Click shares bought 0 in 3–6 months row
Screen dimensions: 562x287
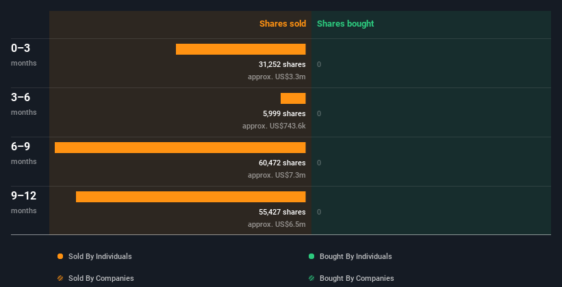click(319, 114)
